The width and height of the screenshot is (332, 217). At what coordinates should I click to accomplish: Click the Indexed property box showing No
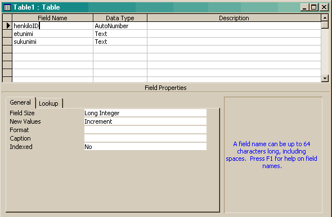(145, 147)
